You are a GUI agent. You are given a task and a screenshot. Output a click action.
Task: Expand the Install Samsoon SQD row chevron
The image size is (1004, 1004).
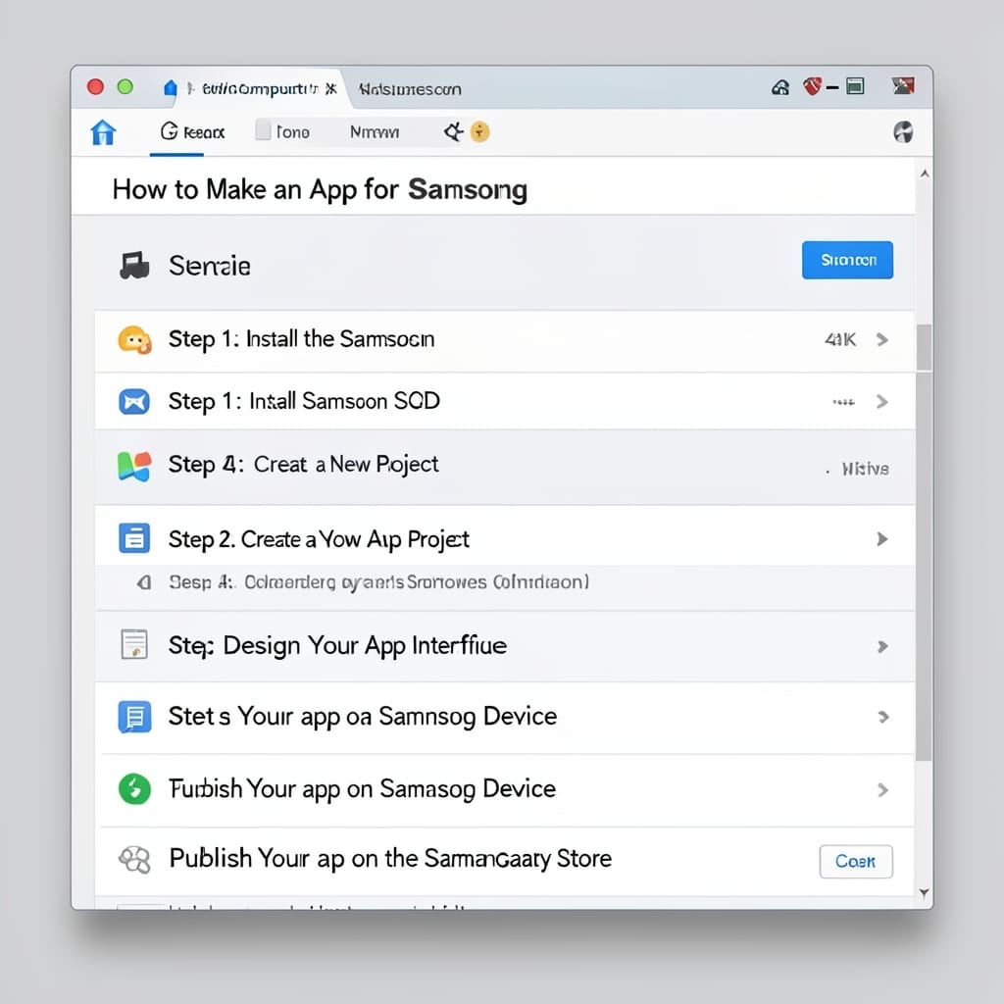882,401
